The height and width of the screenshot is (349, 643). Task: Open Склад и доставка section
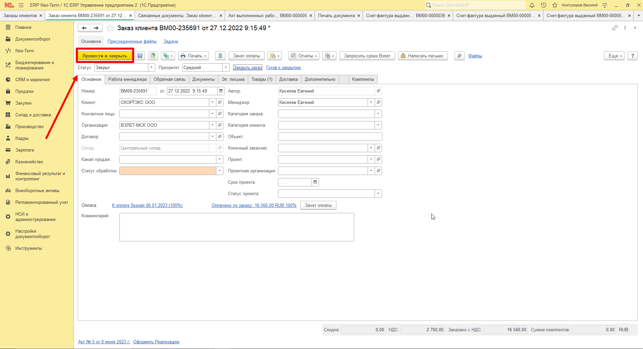pyautogui.click(x=33, y=115)
